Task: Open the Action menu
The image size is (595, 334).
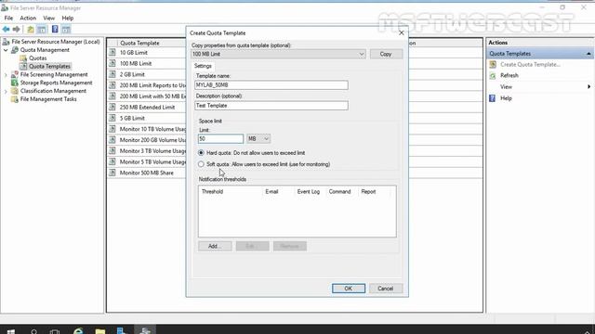Action: (28, 18)
